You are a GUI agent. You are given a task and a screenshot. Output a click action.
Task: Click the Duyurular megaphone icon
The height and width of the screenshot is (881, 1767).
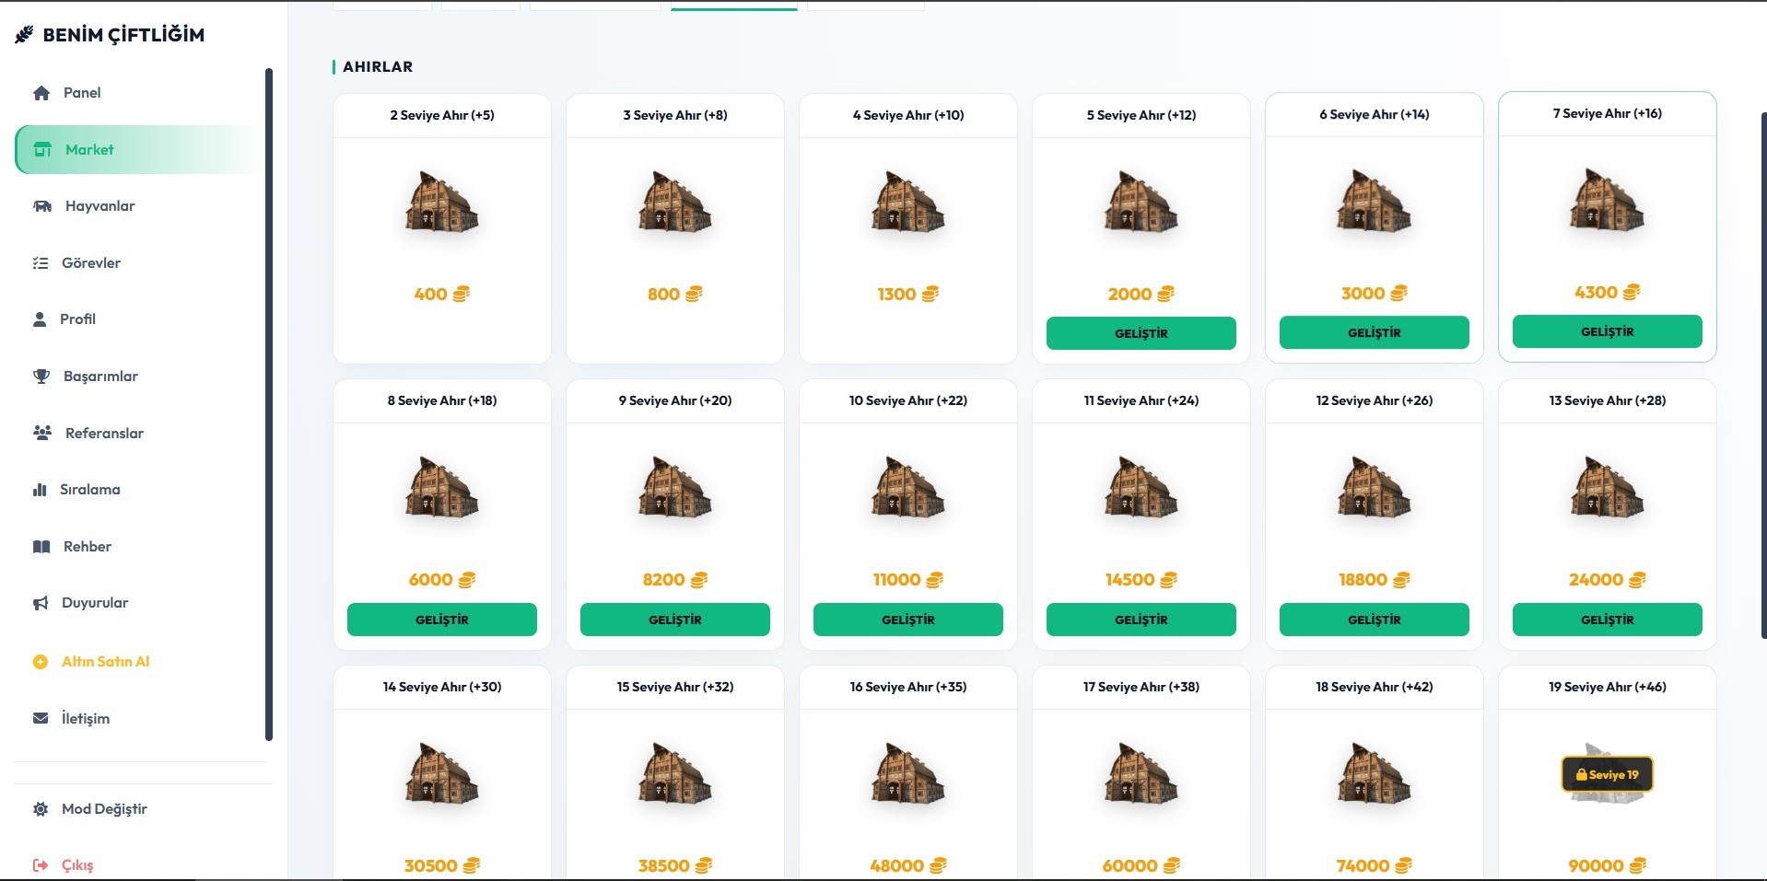[x=41, y=603]
